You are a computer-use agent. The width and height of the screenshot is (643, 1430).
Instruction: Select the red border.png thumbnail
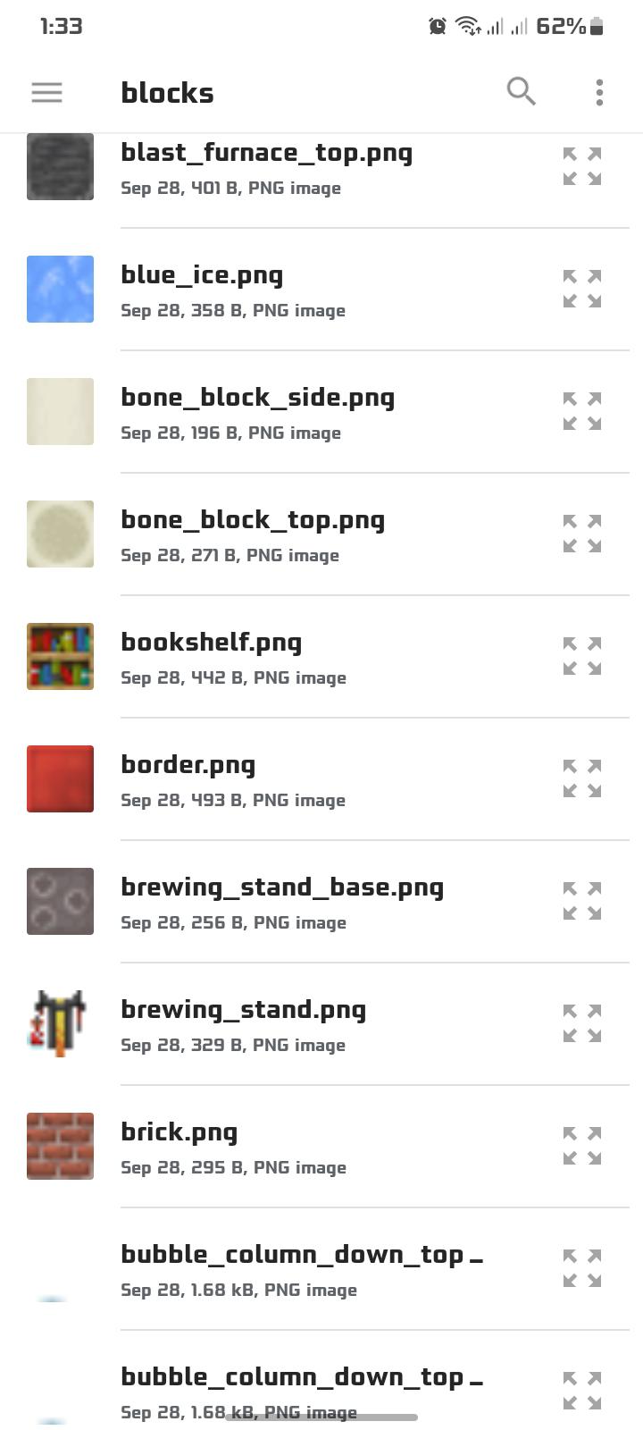[60, 778]
